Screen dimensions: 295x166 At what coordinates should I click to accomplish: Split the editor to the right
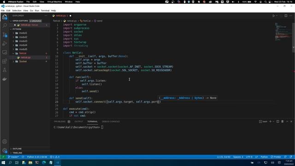point(286,16)
